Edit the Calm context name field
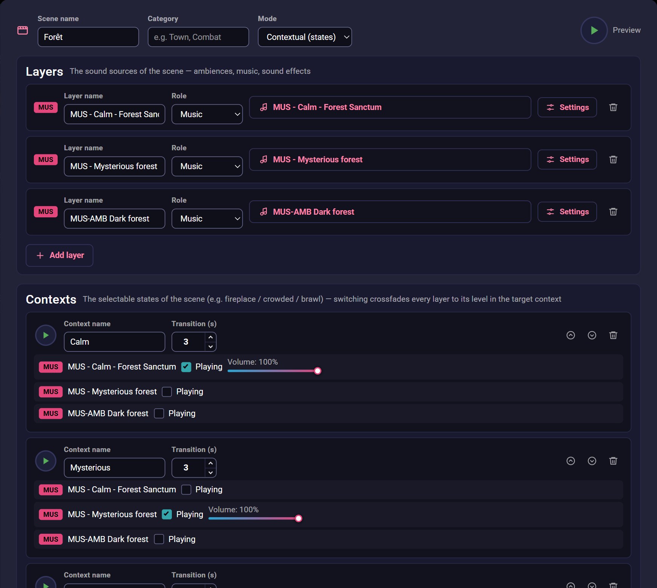657x588 pixels. point(115,342)
